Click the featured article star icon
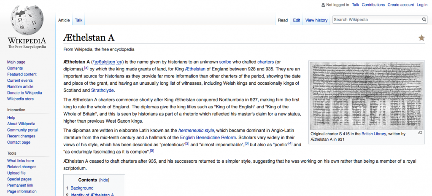Viewport: 432px width, 196px height. (x=421, y=38)
